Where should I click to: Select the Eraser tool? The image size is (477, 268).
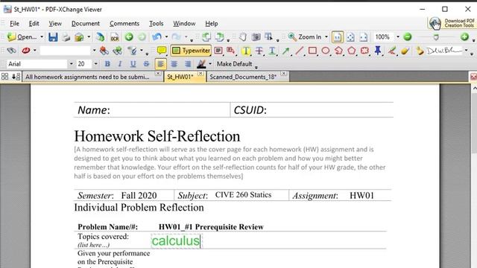pos(405,51)
